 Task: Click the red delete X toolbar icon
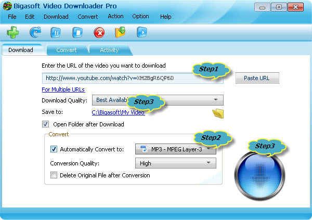[99, 32]
